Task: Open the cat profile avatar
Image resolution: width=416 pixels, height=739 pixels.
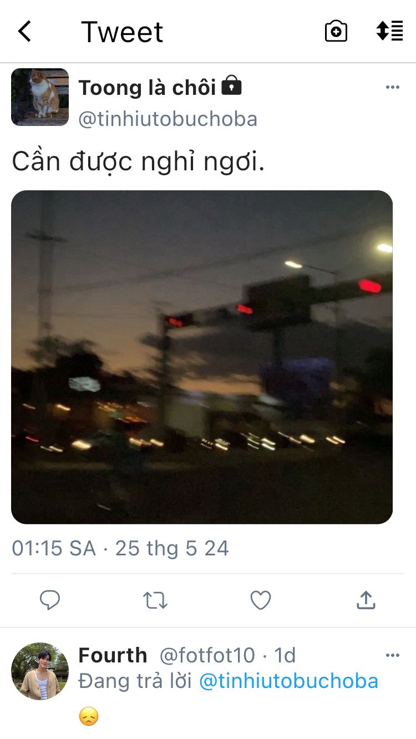Action: pos(40,97)
